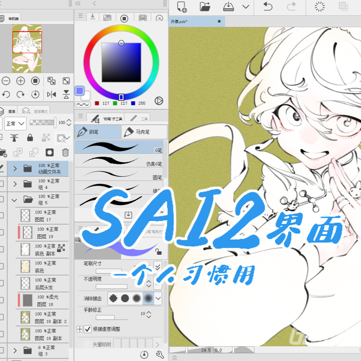This screenshot has height=361, width=361.
Task: Click the unlock icon on the brush preview
Action: [x=158, y=252]
